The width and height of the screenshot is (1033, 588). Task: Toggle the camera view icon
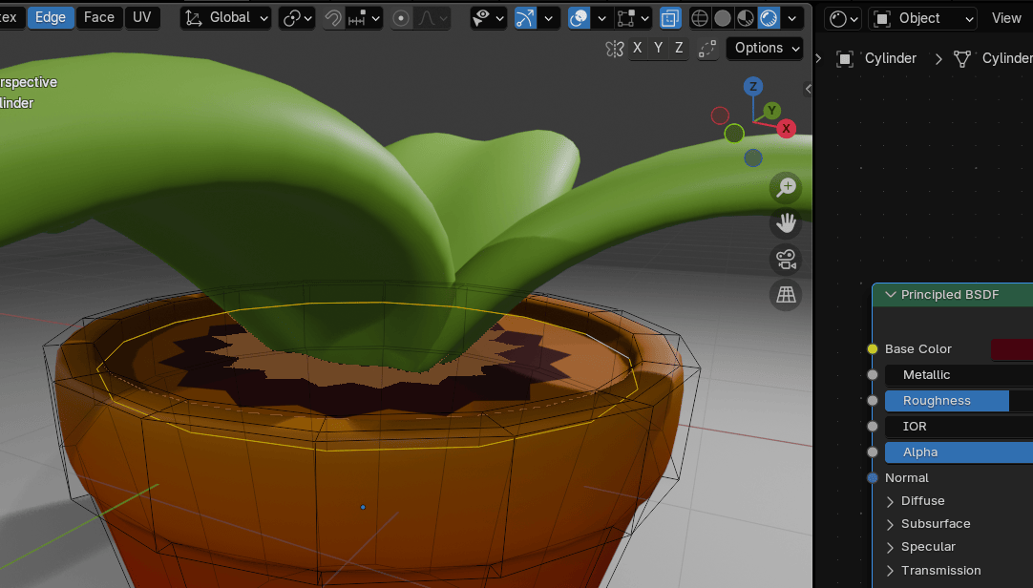pos(786,260)
